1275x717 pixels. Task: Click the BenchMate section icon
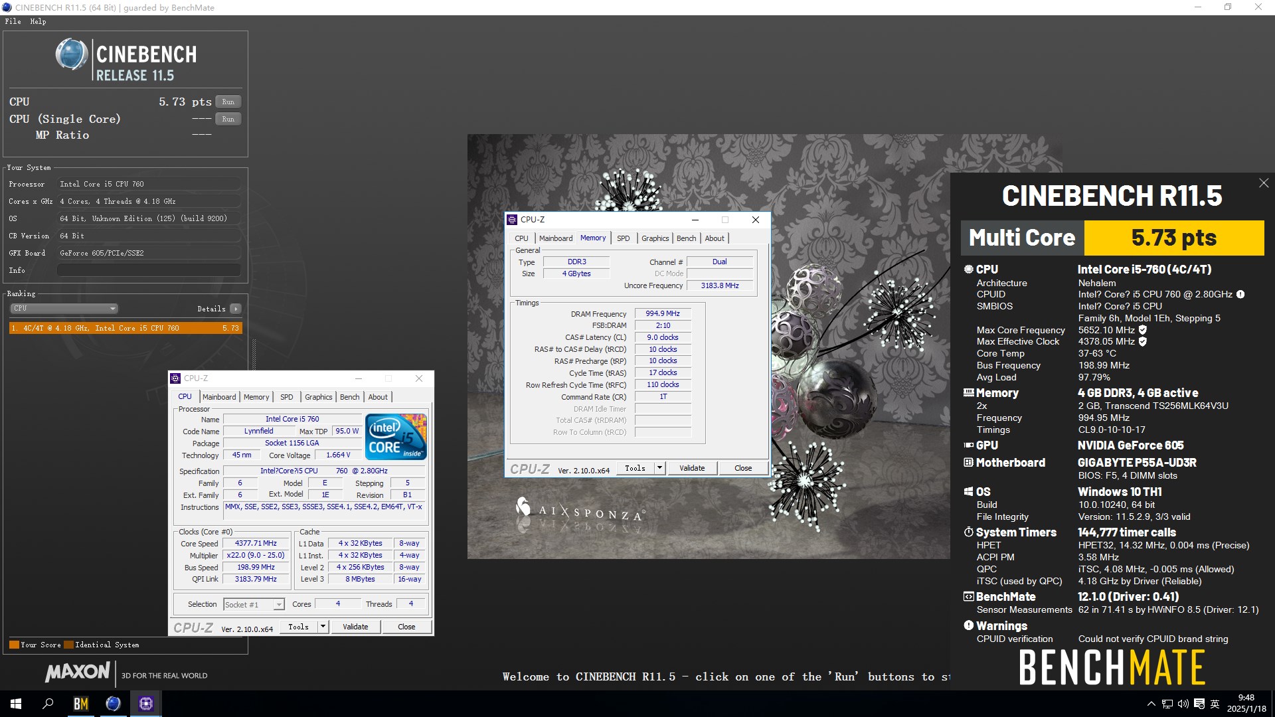tap(969, 596)
